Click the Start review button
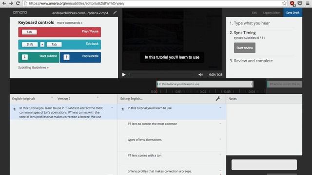312x175 pixels. (245, 48)
